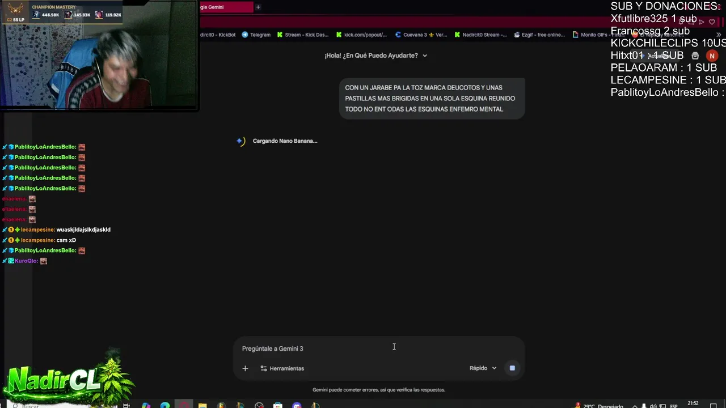The image size is (726, 408).
Task: Click the 448.58K mastery value
Action: [50, 15]
